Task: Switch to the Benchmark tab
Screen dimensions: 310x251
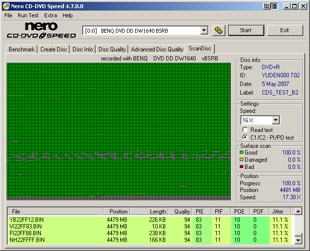Action: click(x=22, y=49)
